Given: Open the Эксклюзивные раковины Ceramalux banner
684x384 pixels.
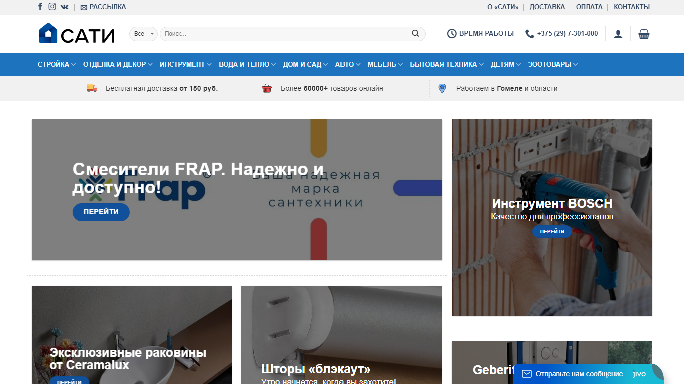Looking at the screenshot, I should pos(132,335).
